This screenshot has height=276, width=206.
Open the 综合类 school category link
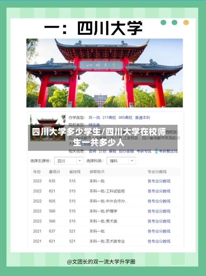(94, 125)
